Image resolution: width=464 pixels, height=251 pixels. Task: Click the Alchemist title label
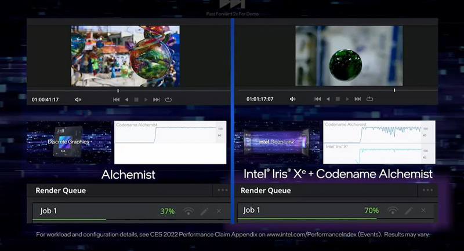pyautogui.click(x=128, y=175)
